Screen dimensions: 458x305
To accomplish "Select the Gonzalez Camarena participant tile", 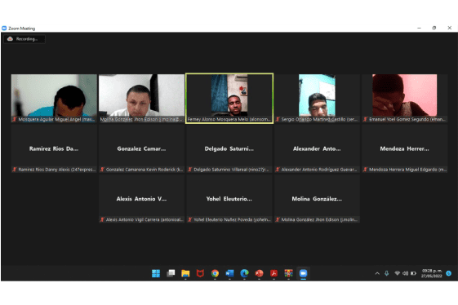I will click(x=142, y=148).
